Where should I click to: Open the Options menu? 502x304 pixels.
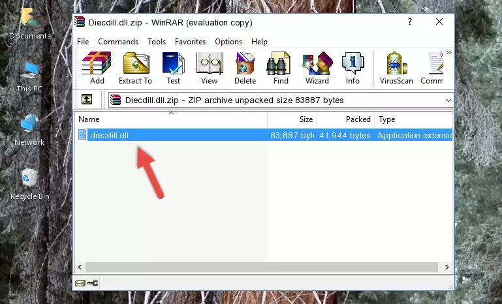click(x=228, y=42)
